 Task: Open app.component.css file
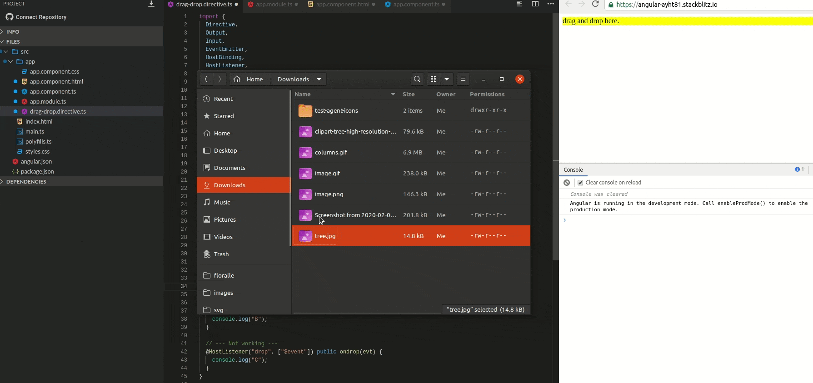55,72
